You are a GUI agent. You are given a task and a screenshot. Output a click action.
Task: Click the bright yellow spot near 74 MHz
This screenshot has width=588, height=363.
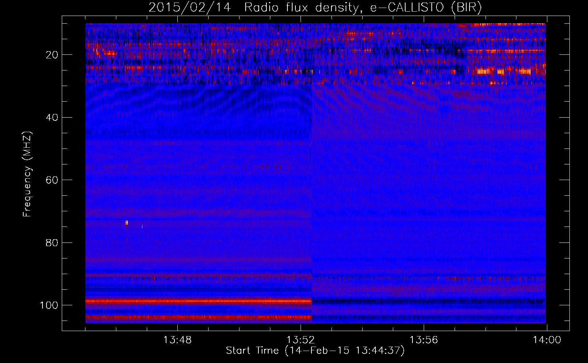pyautogui.click(x=126, y=223)
